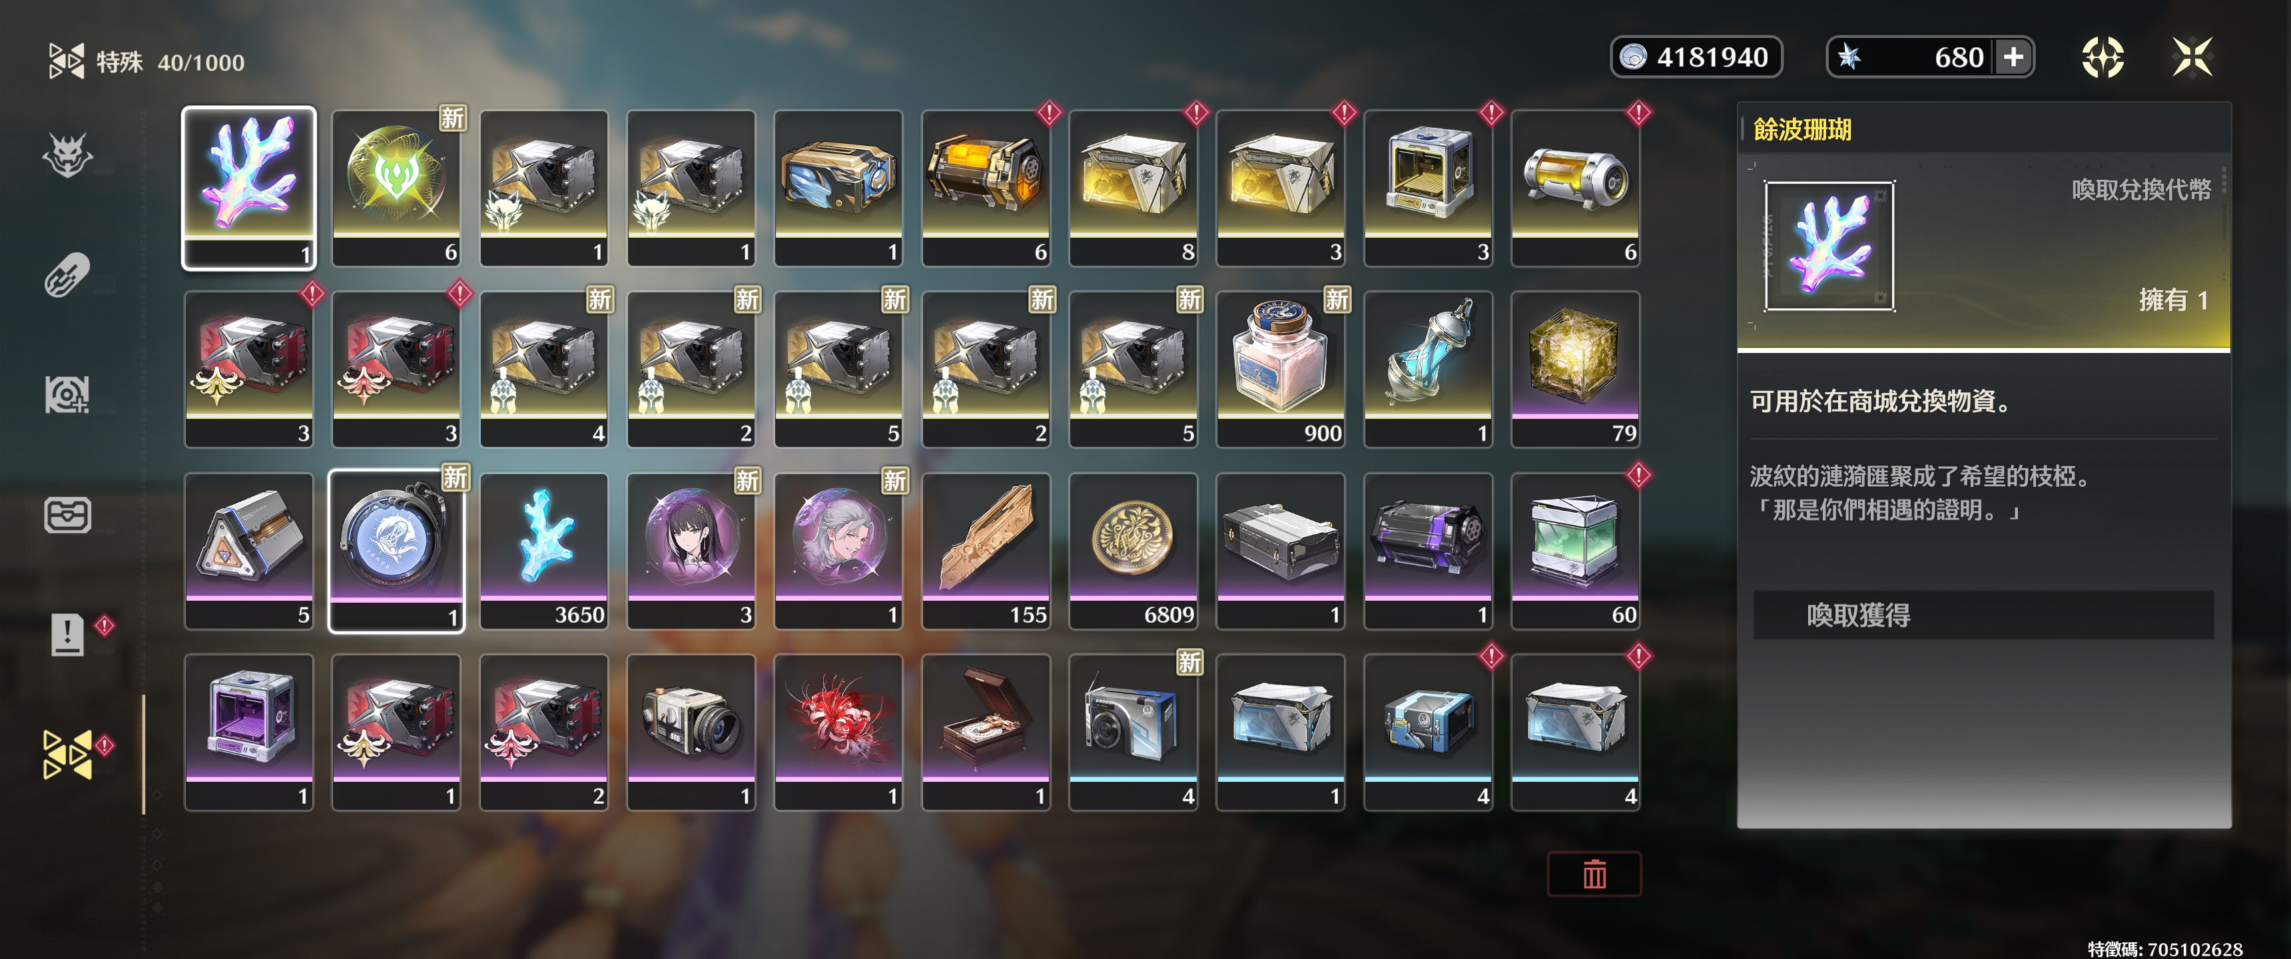2291x959 pixels.
Task: Add more astrite with plus button
Action: pos(2013,57)
